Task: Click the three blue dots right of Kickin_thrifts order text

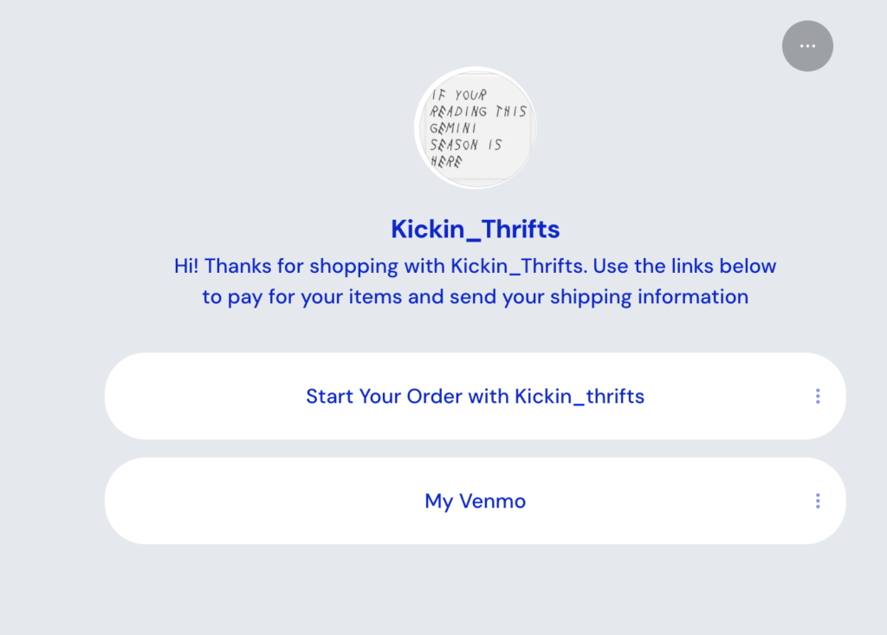Action: 818,396
